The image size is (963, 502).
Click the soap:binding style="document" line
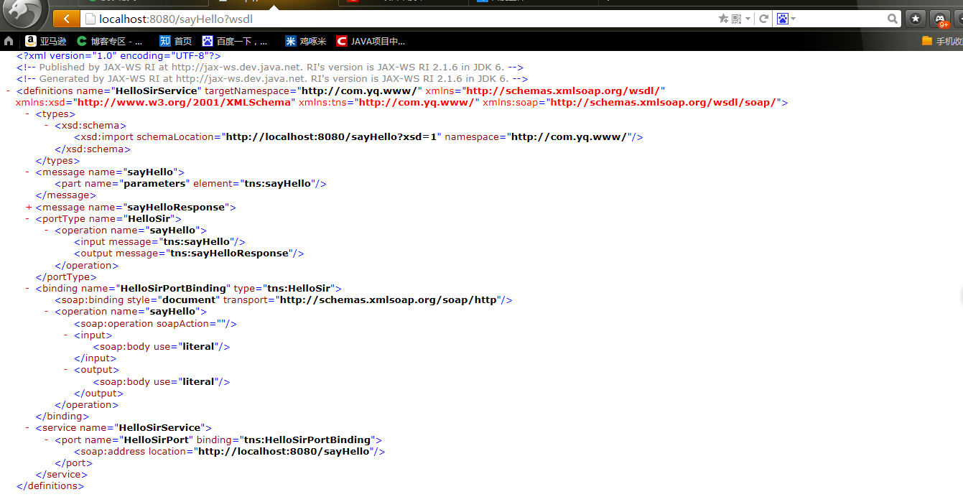pyautogui.click(x=283, y=300)
